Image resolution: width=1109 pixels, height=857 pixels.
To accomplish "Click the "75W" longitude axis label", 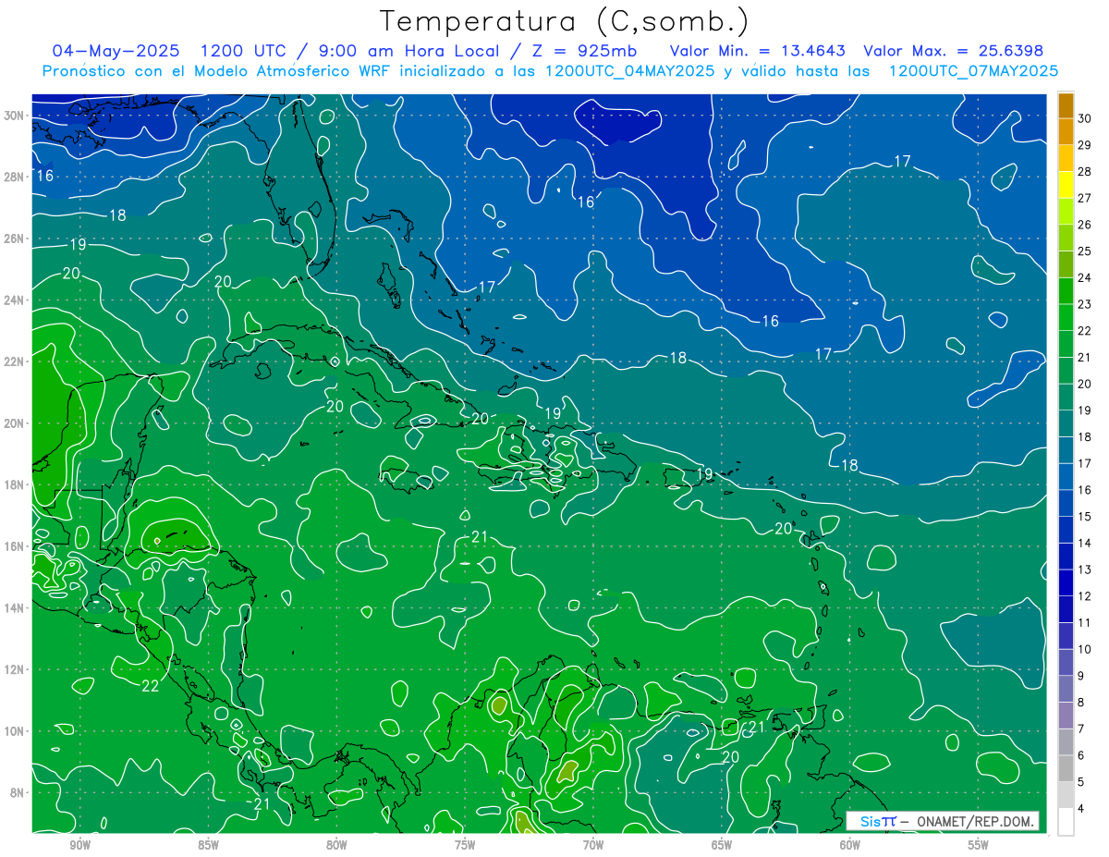I will (x=465, y=845).
